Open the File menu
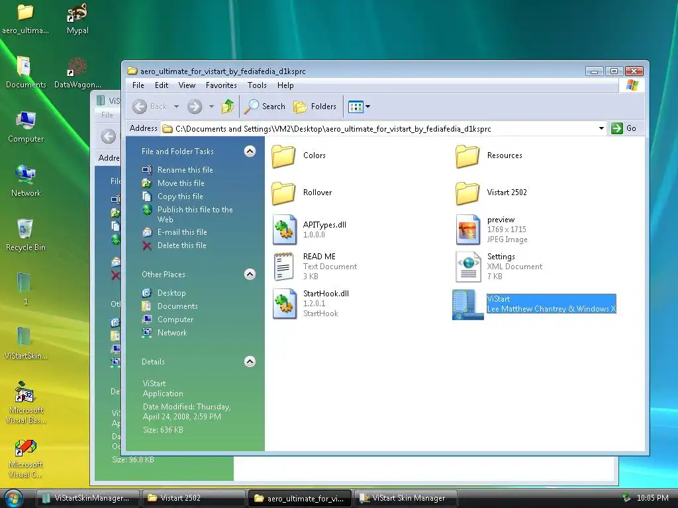678x508 pixels. coord(138,85)
